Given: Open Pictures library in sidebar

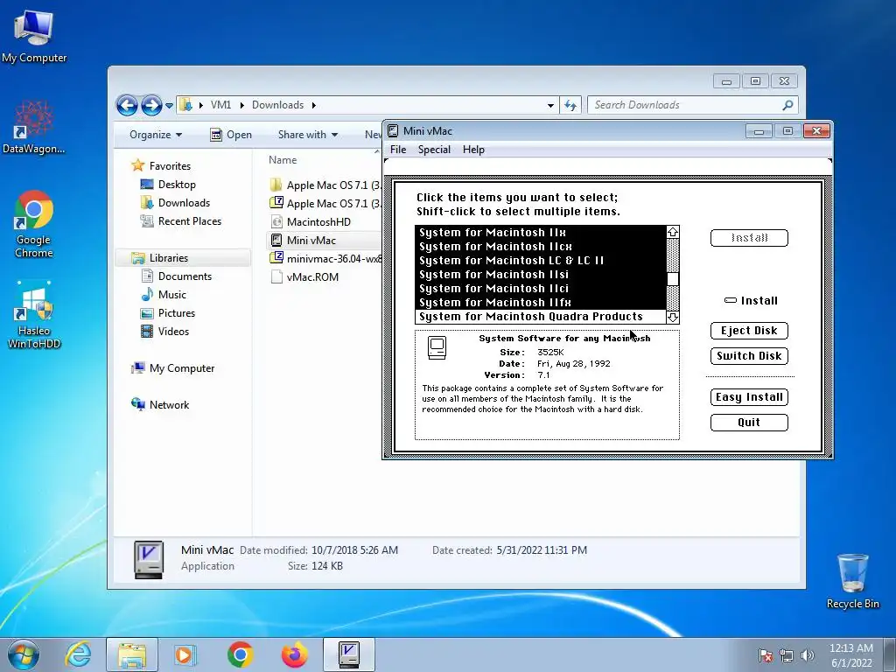Looking at the screenshot, I should (x=167, y=312).
